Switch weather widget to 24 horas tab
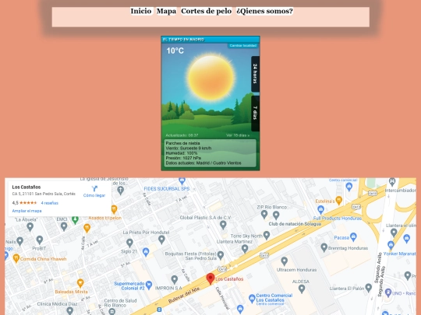Viewport: 421px width, 315px height. [256, 74]
